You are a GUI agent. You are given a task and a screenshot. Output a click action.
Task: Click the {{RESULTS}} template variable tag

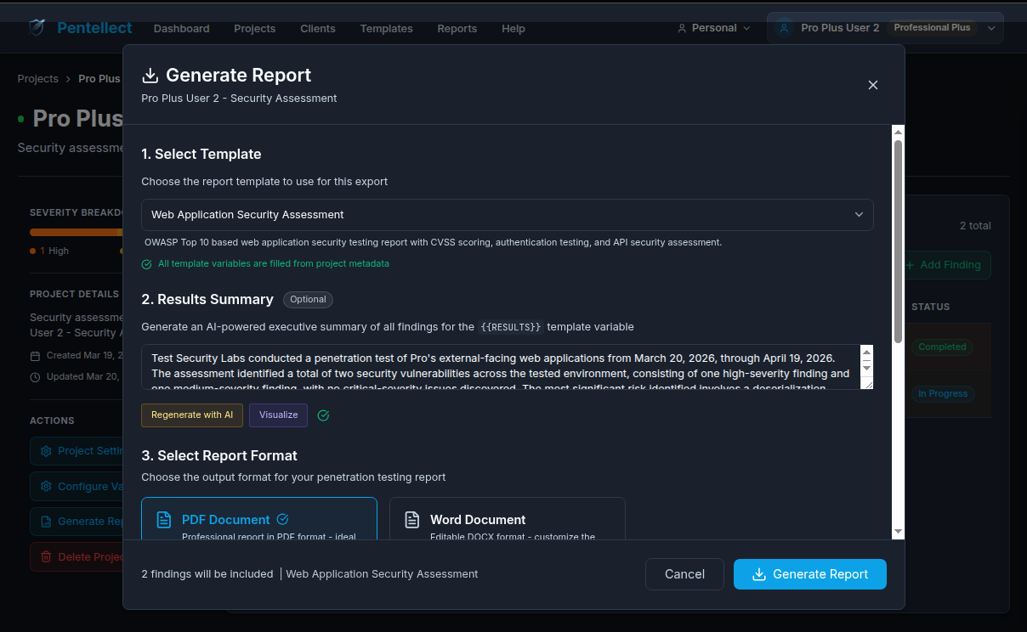(x=510, y=326)
